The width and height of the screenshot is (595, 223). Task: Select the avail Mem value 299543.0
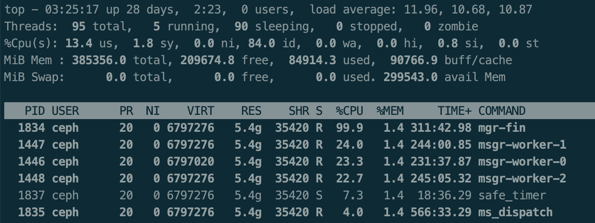coord(410,77)
